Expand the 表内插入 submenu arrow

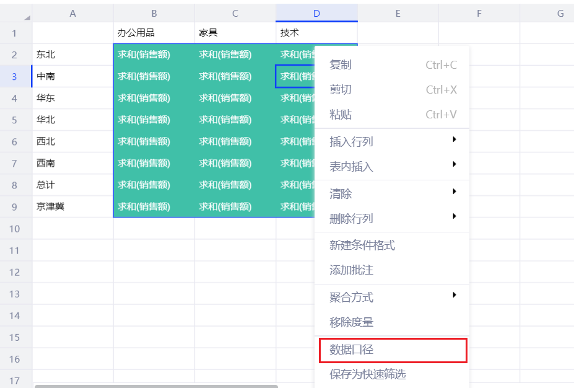[x=454, y=165]
